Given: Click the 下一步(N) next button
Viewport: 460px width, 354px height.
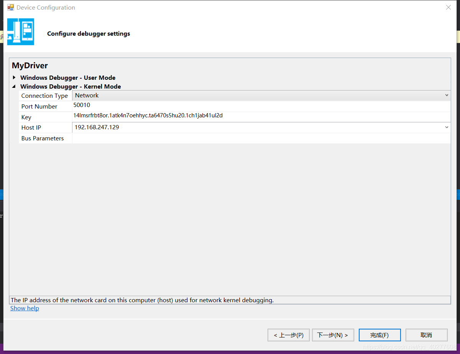Looking at the screenshot, I should point(333,335).
